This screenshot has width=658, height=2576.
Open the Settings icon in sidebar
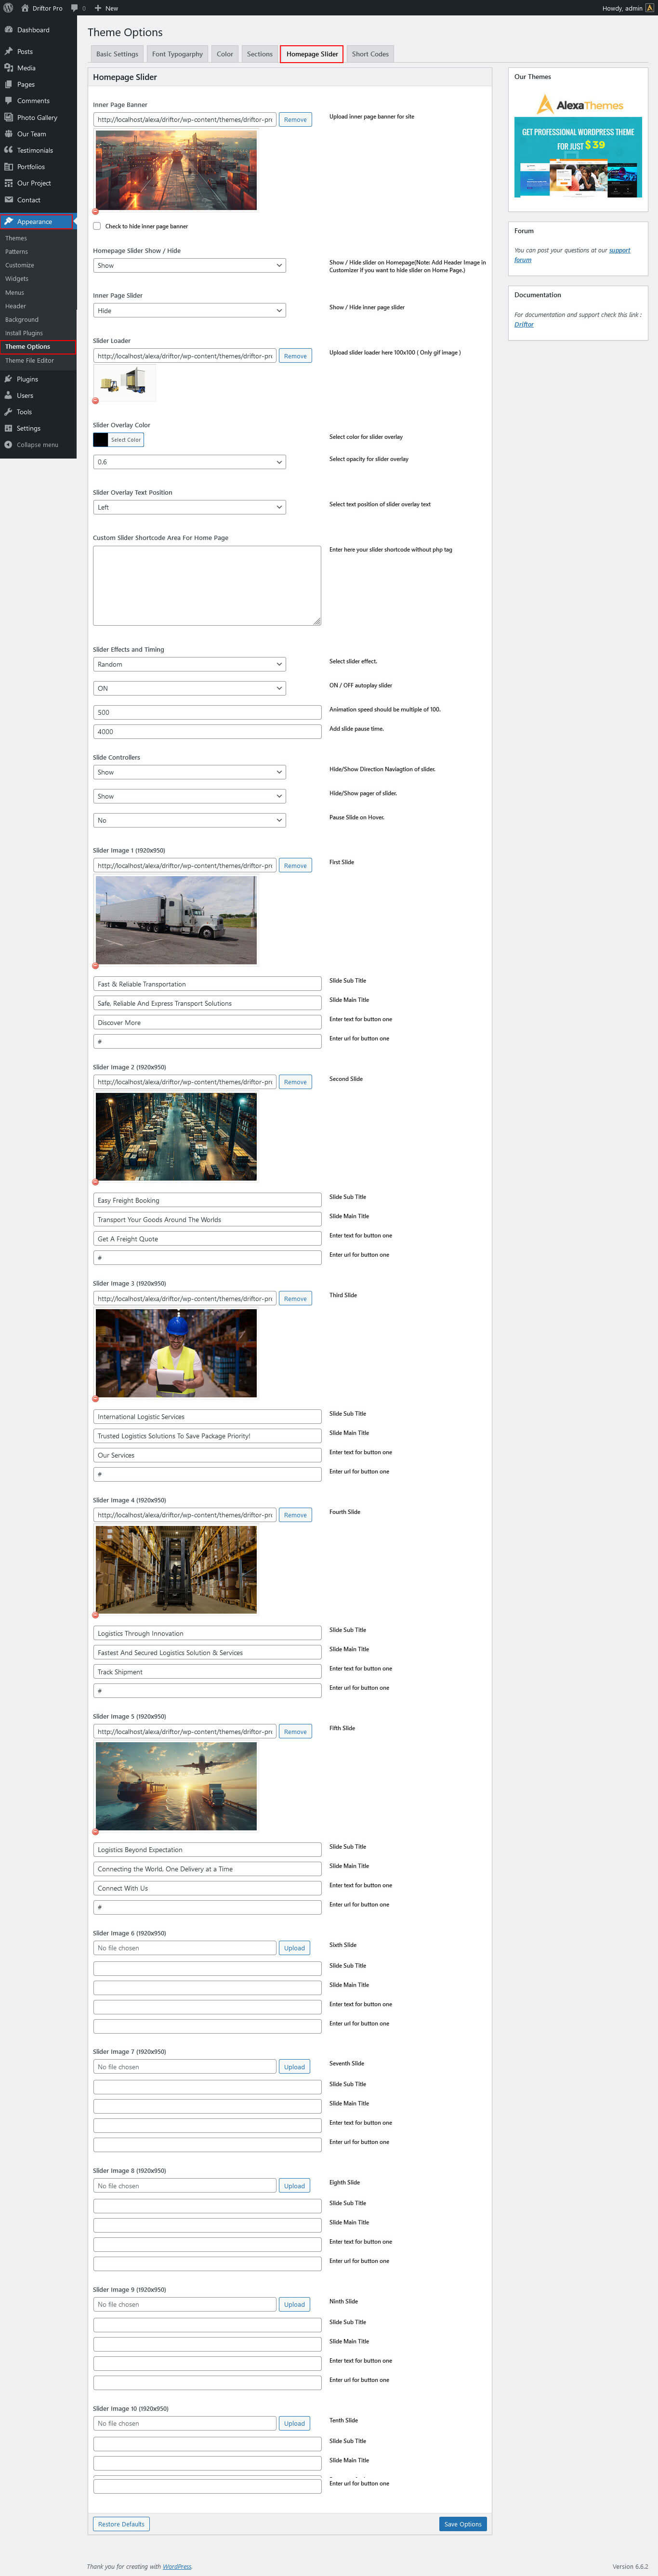click(x=9, y=428)
